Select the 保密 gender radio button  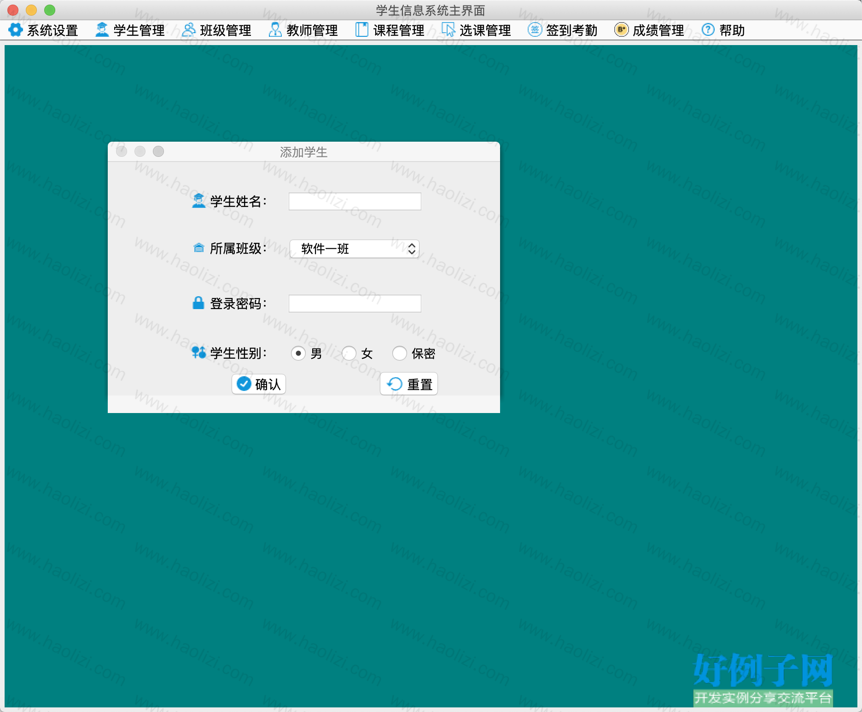[x=400, y=353]
